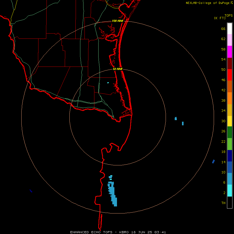Click the "38" legend label
Image resolution: width=234 pixels, height=234 pixels.
(223, 100)
